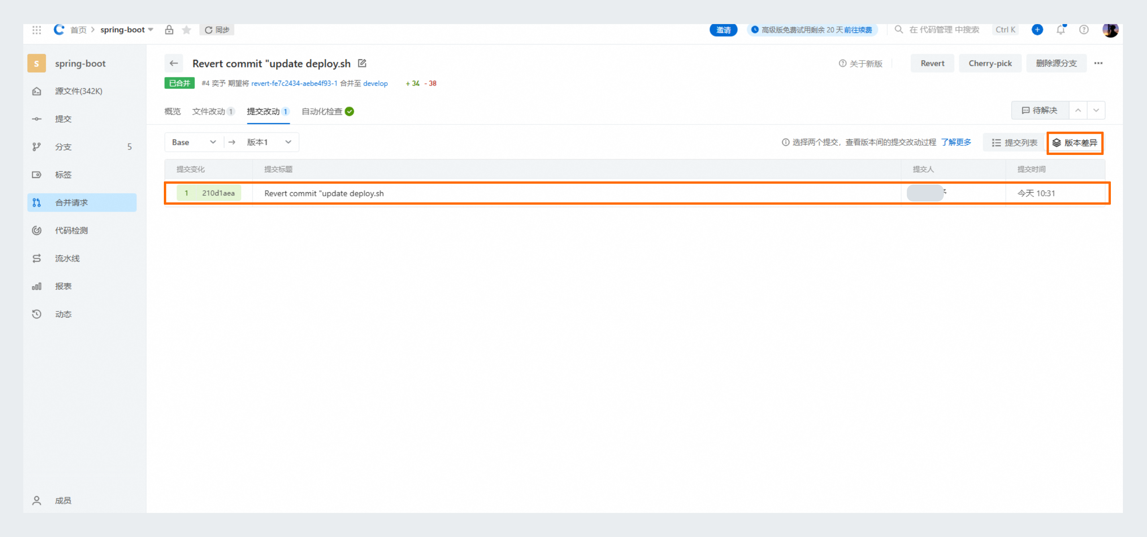The height and width of the screenshot is (537, 1147).
Task: Go back with the left arrow button
Action: click(173, 63)
